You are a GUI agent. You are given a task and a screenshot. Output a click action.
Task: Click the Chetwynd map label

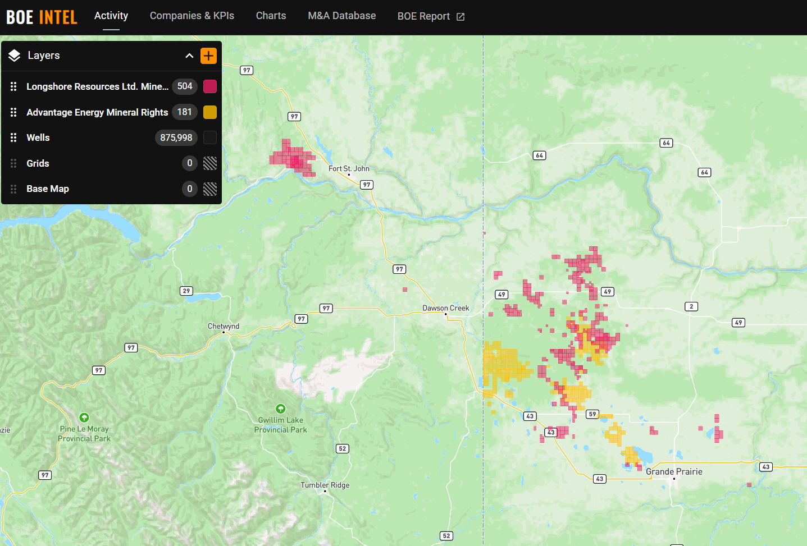click(x=224, y=326)
